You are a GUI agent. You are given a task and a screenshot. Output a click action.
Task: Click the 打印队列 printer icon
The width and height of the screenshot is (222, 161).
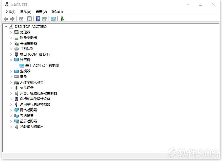click(x=16, y=49)
